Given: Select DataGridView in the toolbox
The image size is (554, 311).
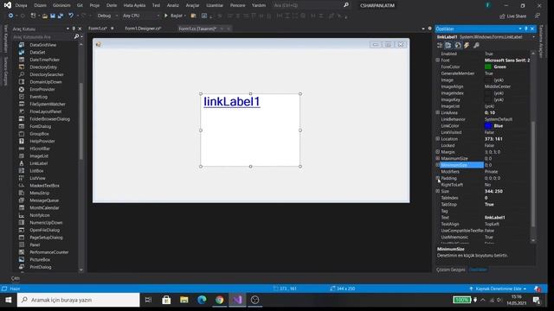Looking at the screenshot, I should coord(42,45).
